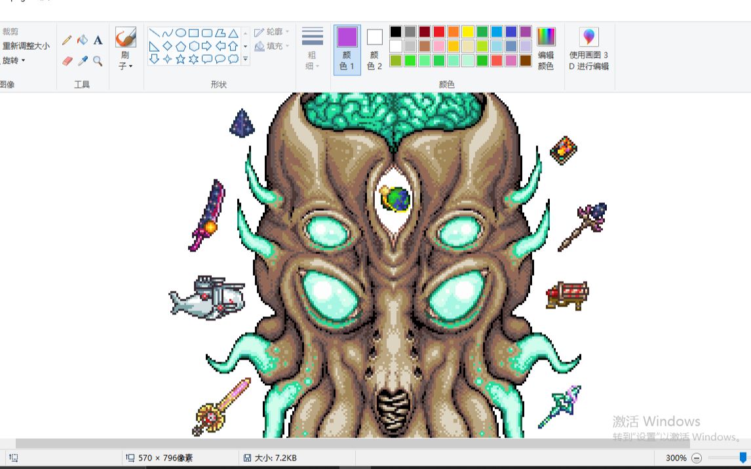
Task: Choose the Four-point star shape
Action: (167, 59)
